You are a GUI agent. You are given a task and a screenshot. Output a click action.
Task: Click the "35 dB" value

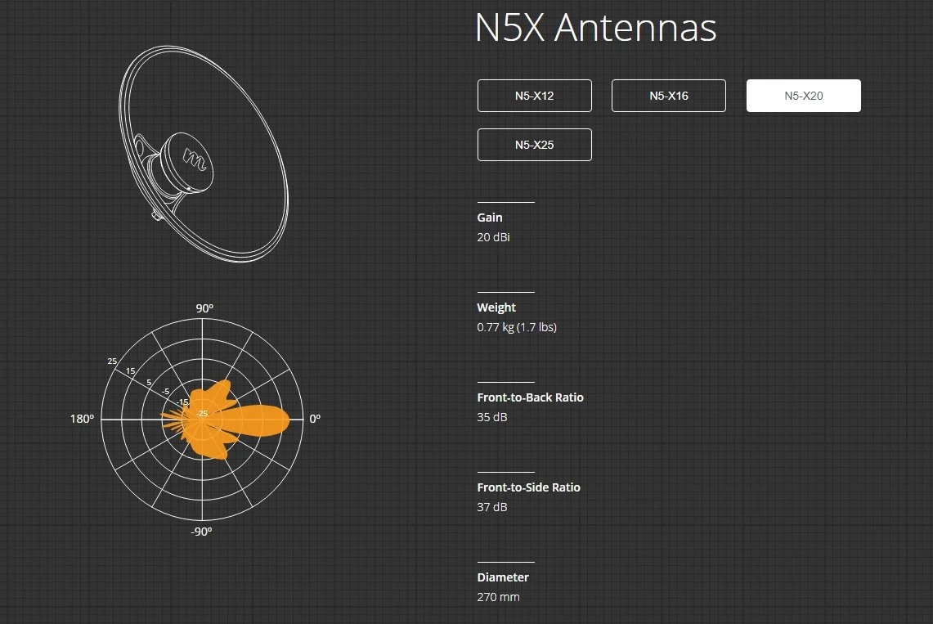coord(492,417)
